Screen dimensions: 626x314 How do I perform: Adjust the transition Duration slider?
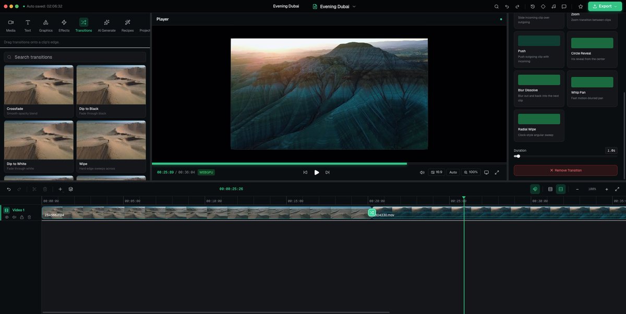565,156
